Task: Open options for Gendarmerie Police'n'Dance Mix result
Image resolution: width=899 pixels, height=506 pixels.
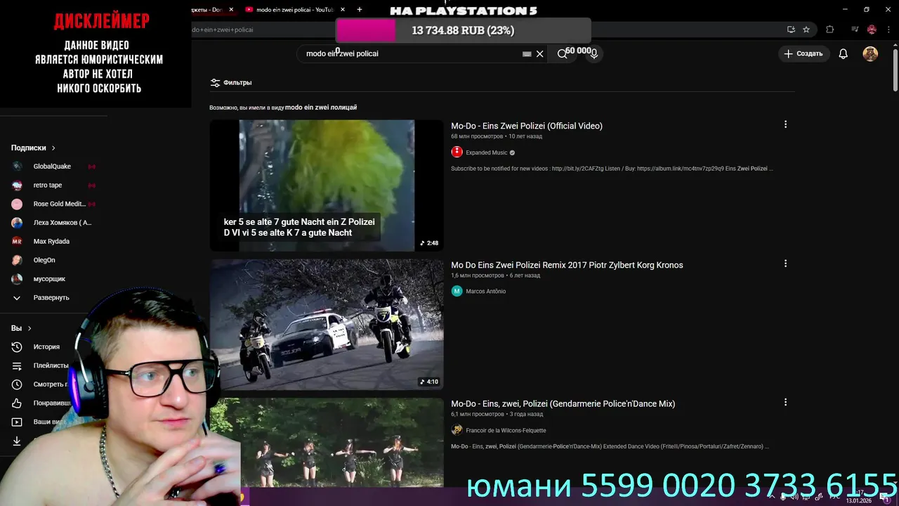Action: click(785, 402)
